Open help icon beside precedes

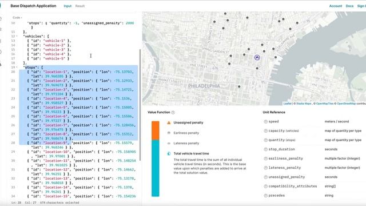coord(265,196)
